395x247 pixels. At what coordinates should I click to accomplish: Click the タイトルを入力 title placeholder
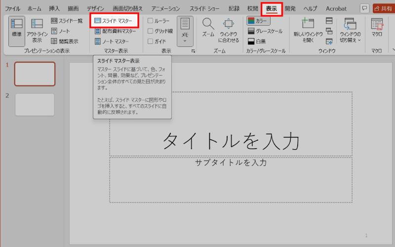231,124
